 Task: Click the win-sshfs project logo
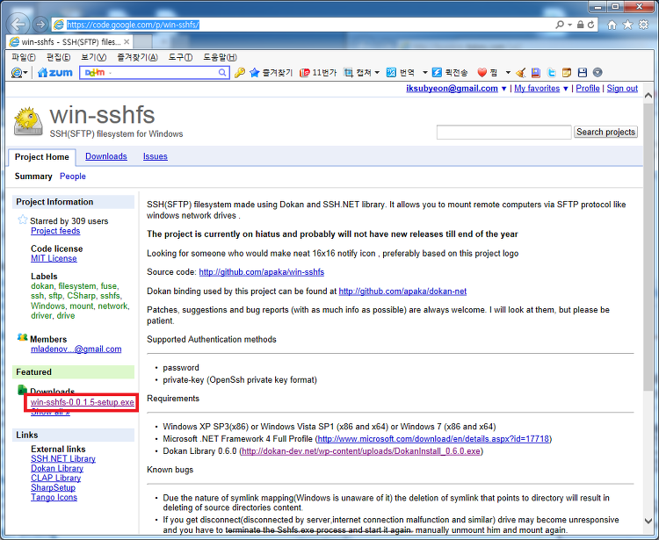click(28, 121)
